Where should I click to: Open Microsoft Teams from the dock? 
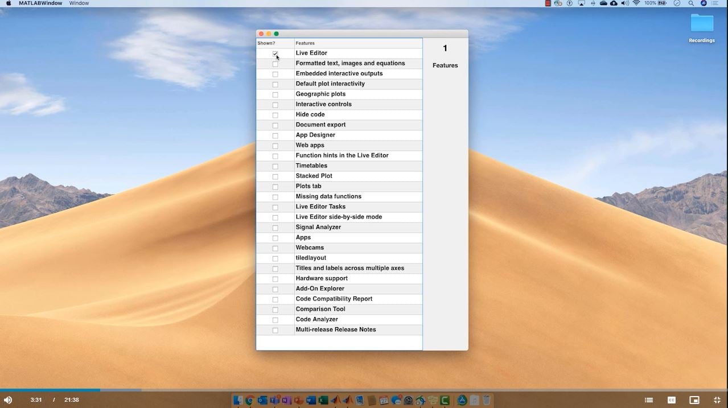(x=274, y=400)
